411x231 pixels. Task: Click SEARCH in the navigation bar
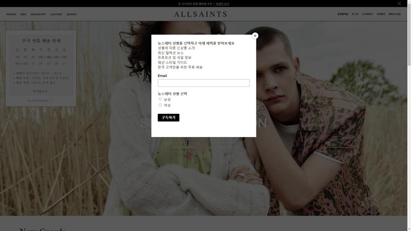pyautogui.click(x=71, y=15)
